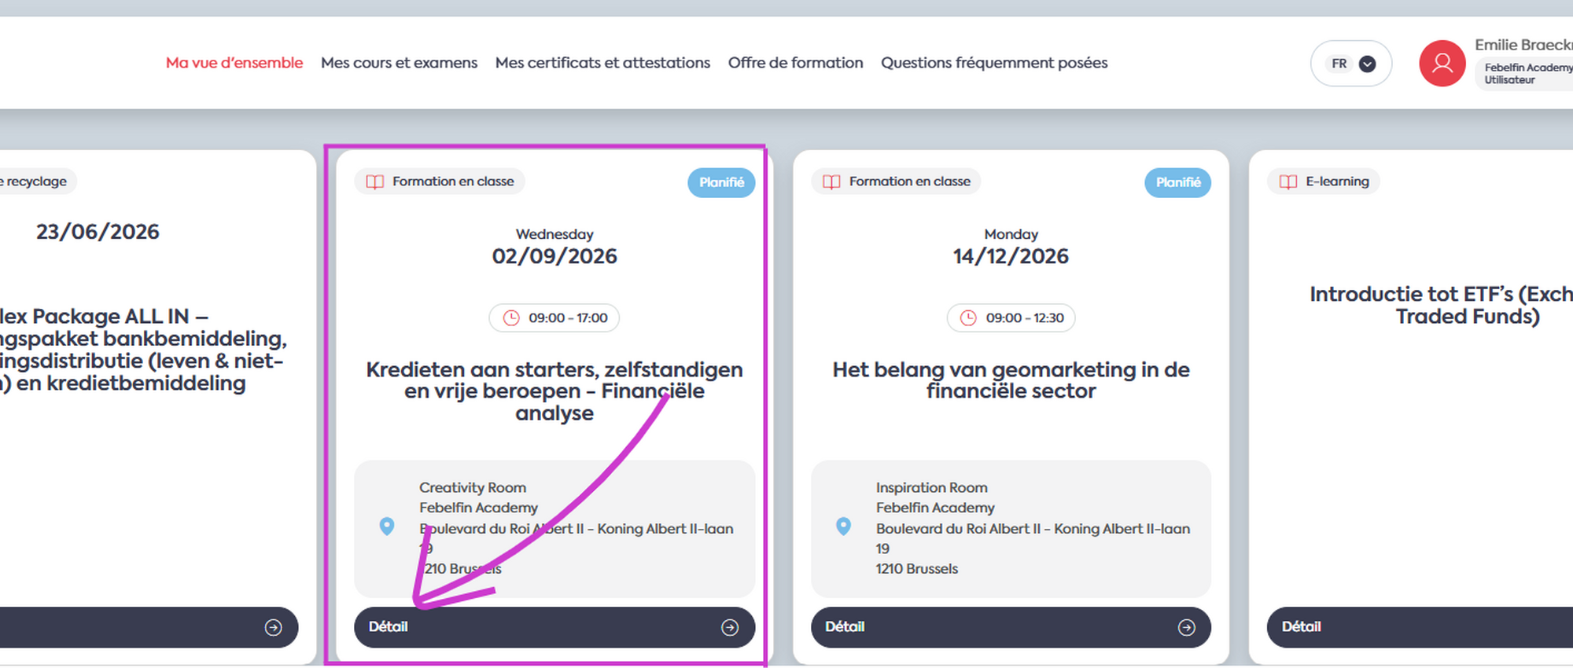Click title Introductie tot ETF's
This screenshot has width=1573, height=668.
click(1441, 305)
